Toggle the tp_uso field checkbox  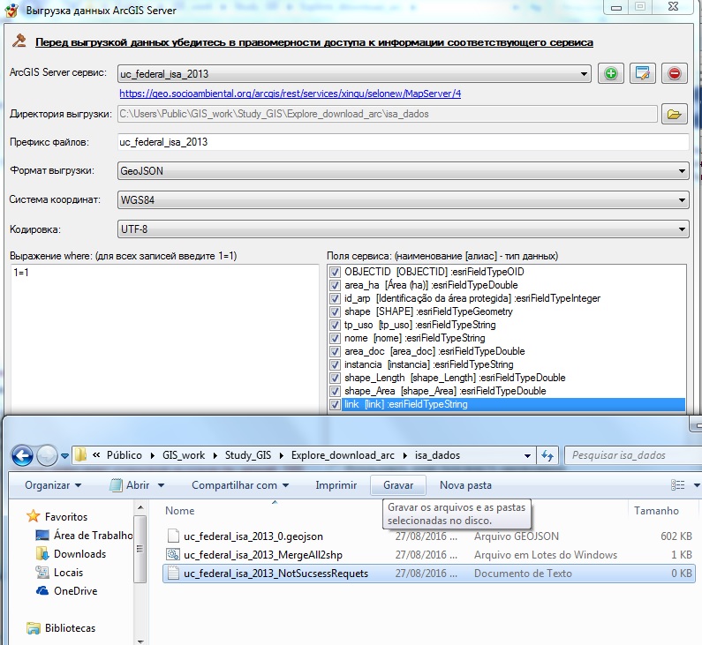pos(335,325)
